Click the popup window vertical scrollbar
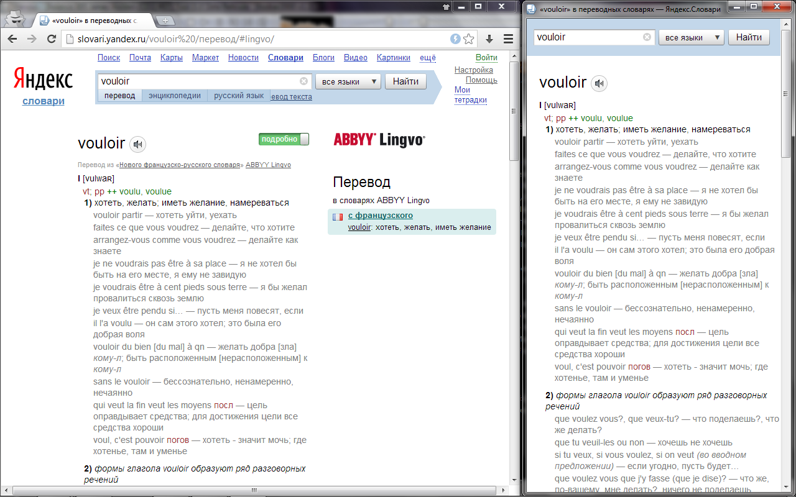 [x=786, y=93]
